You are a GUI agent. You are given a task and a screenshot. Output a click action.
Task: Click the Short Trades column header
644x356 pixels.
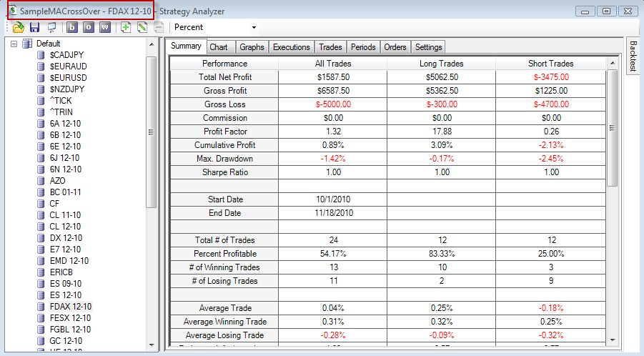click(x=551, y=64)
